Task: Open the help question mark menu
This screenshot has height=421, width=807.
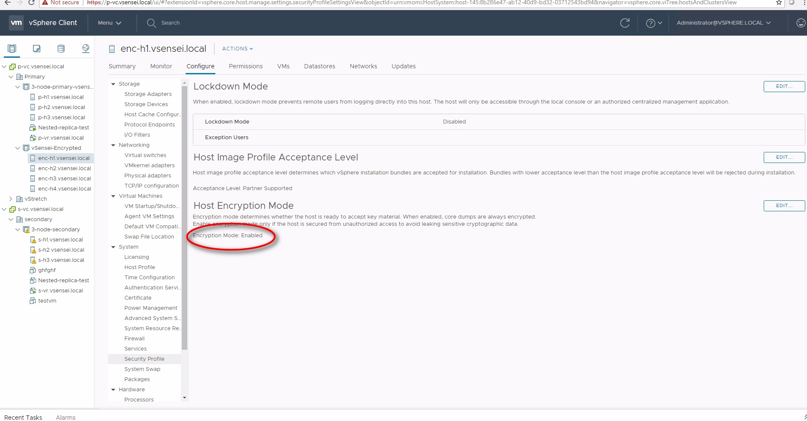Action: coord(654,23)
